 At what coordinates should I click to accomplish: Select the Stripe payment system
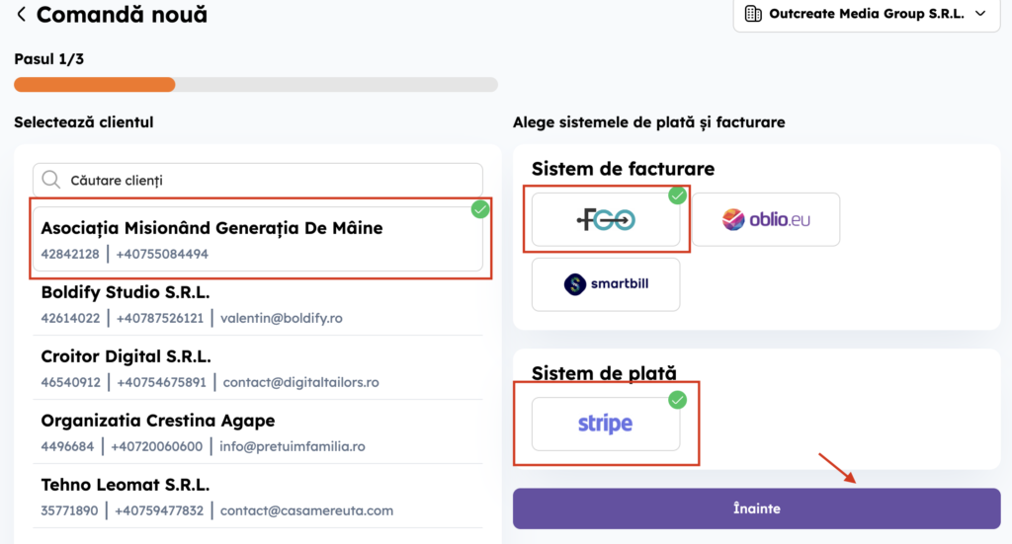pyautogui.click(x=606, y=425)
